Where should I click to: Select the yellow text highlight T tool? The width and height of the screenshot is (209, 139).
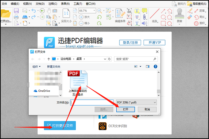pos(137,11)
